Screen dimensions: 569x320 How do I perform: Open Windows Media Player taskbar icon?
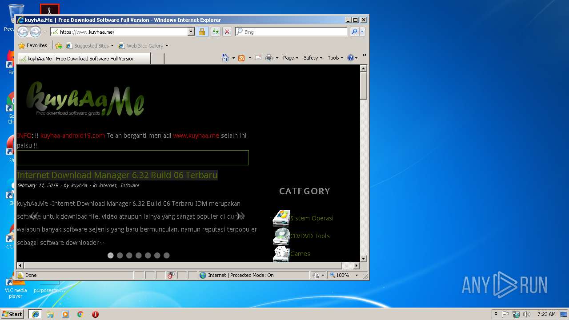65,314
